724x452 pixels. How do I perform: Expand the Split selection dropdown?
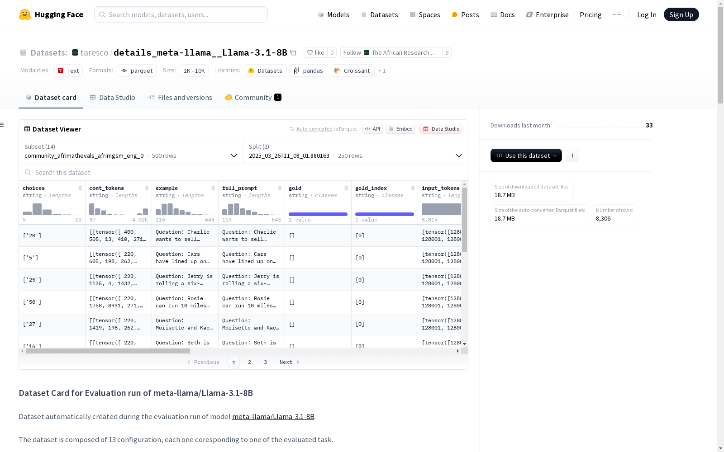point(356,151)
